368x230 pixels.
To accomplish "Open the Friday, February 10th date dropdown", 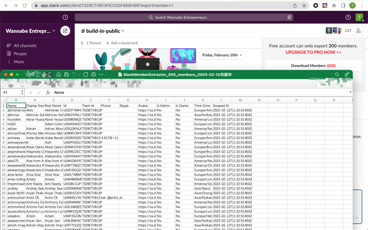I will click(221, 55).
